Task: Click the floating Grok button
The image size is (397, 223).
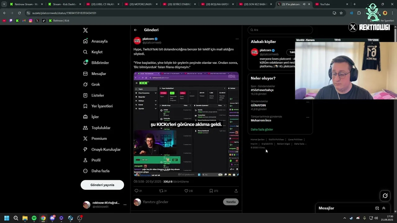Action: point(385,196)
